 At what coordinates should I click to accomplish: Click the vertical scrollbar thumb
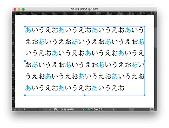(156, 37)
